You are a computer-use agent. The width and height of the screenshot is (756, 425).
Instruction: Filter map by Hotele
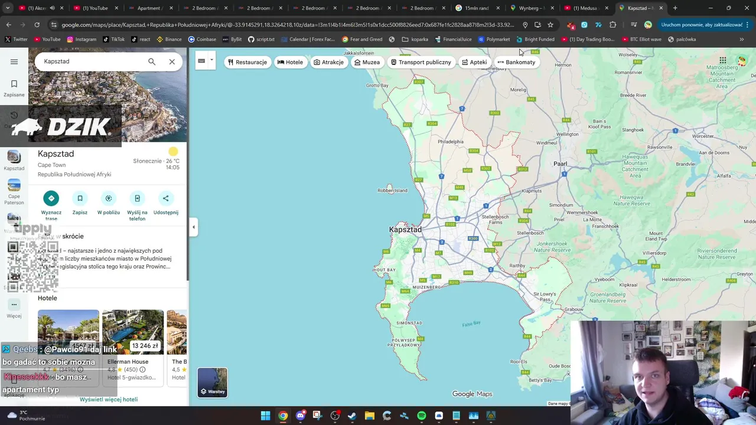[x=290, y=62]
